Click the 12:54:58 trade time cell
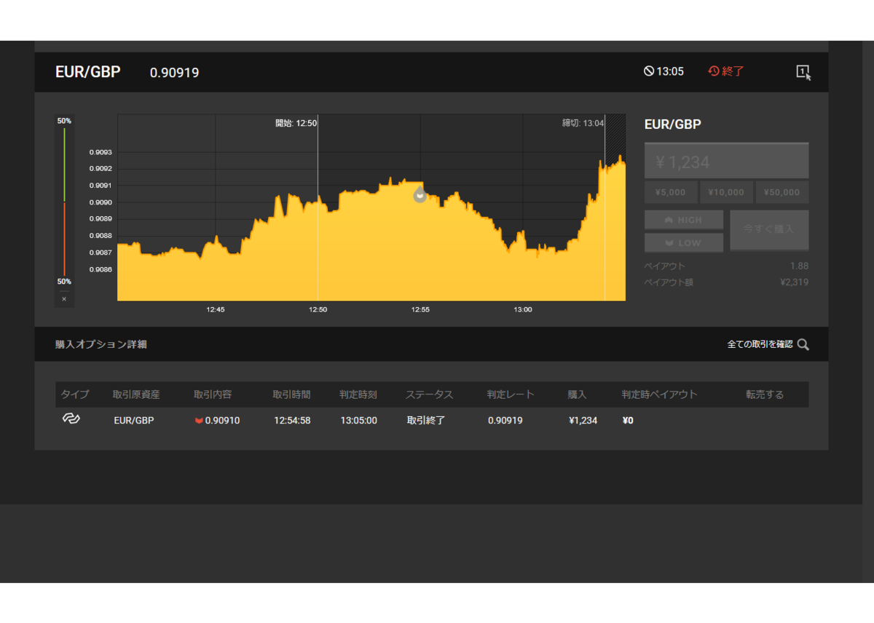This screenshot has width=874, height=623. coord(292,420)
